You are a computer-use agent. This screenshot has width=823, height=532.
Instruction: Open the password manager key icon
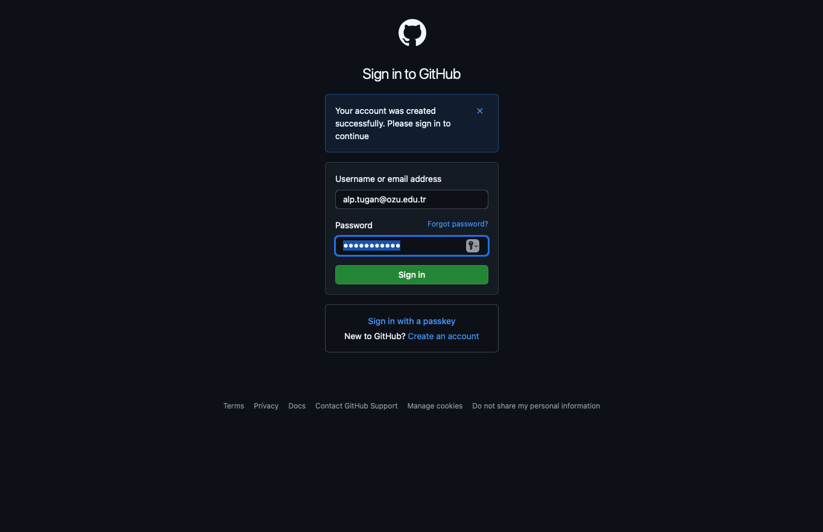pyautogui.click(x=473, y=246)
